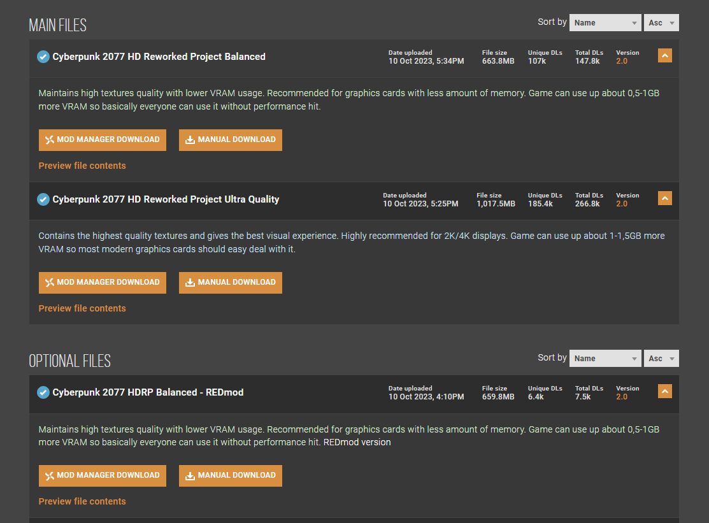This screenshot has height=523, width=709.
Task: Click verified checkmark icon beside Ultra Quality file
Action: (43, 199)
